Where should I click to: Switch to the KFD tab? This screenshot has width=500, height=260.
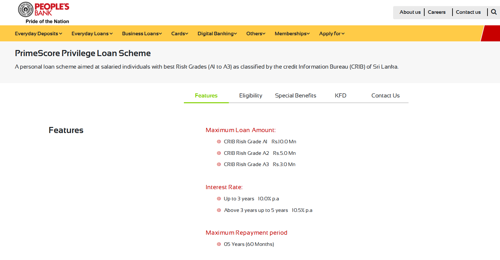point(341,96)
